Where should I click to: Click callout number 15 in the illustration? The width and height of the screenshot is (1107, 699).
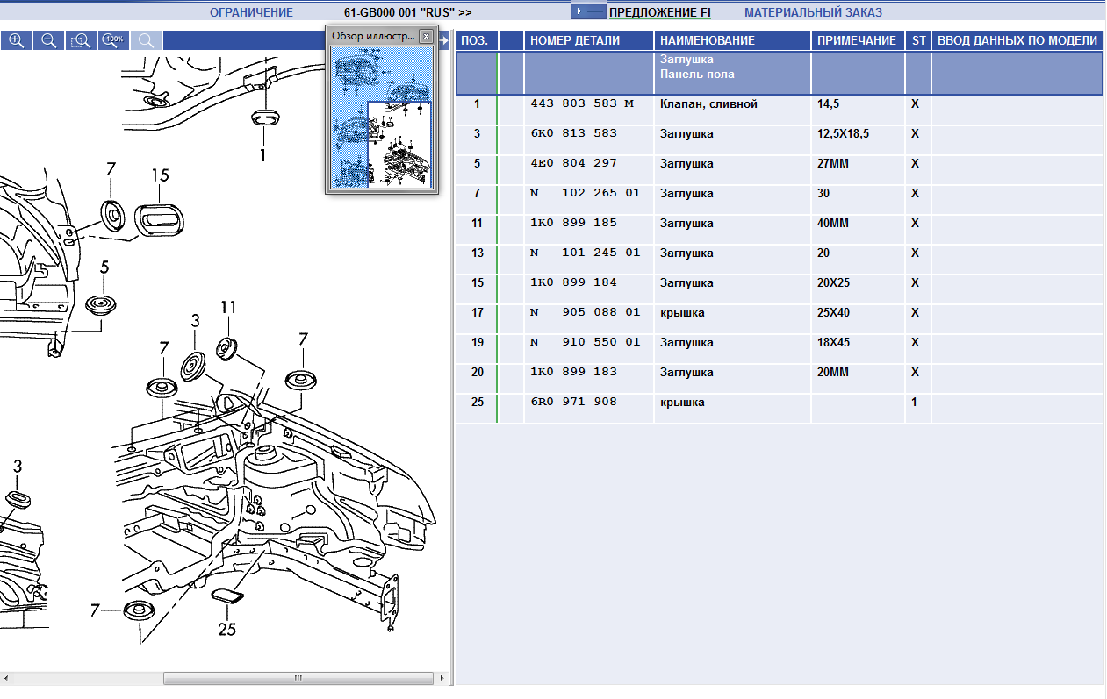[x=159, y=175]
